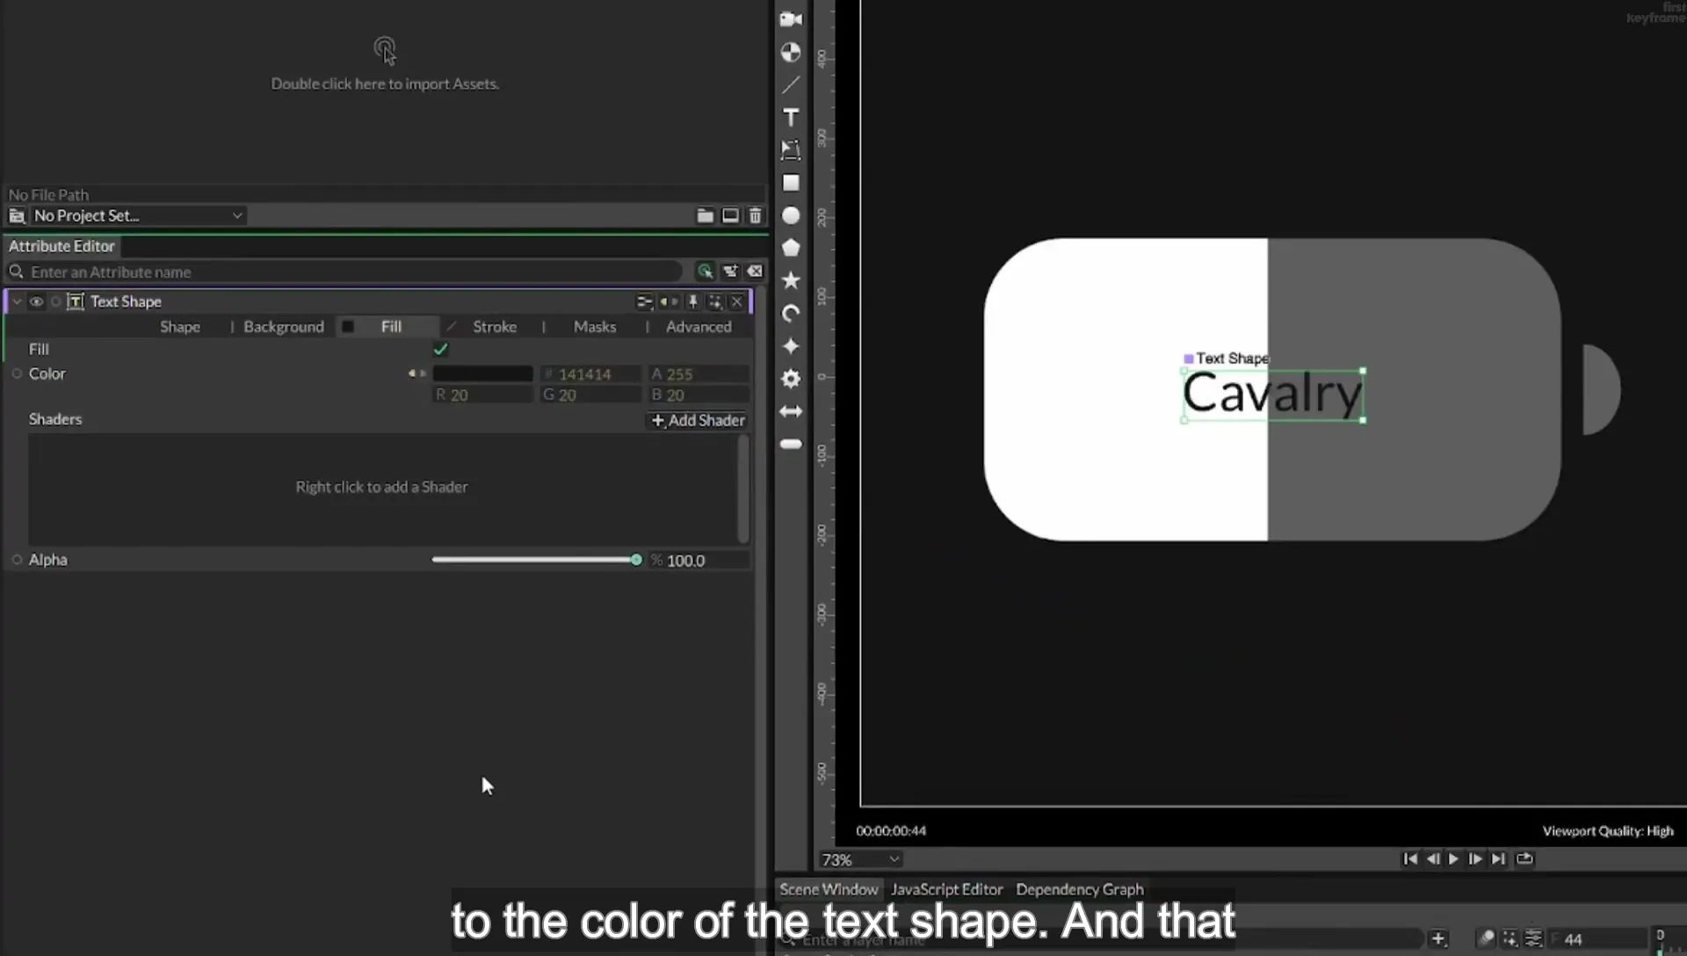Toggle the Color attribute connection circle
Viewport: 1687px width, 956px height.
pyautogui.click(x=17, y=373)
